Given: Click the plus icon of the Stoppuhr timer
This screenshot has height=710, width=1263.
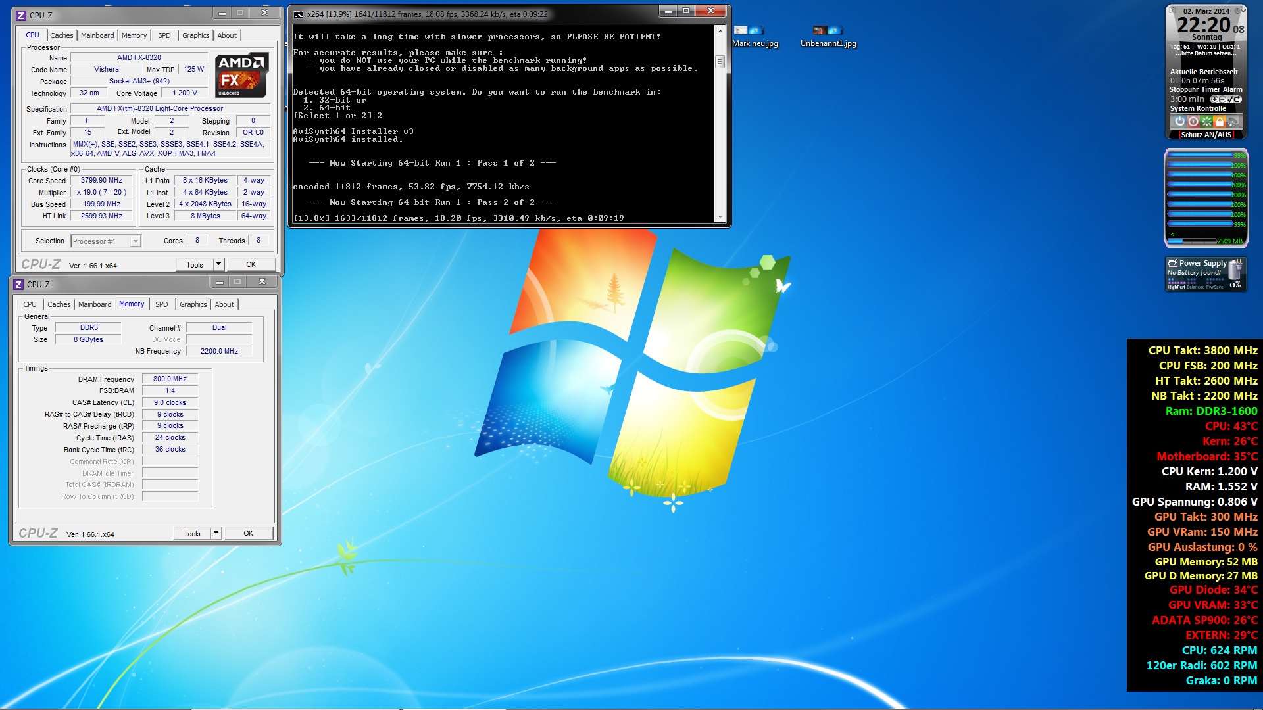Looking at the screenshot, I should coord(1214,99).
